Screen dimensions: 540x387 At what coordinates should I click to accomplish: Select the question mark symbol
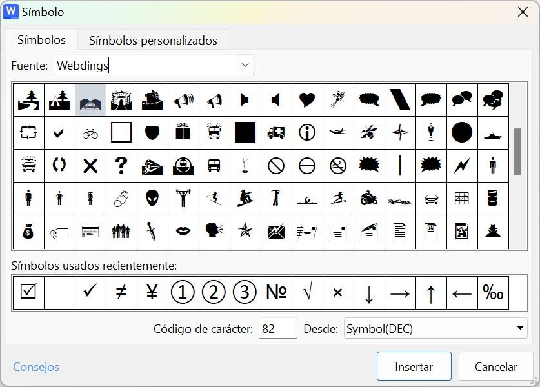point(121,166)
